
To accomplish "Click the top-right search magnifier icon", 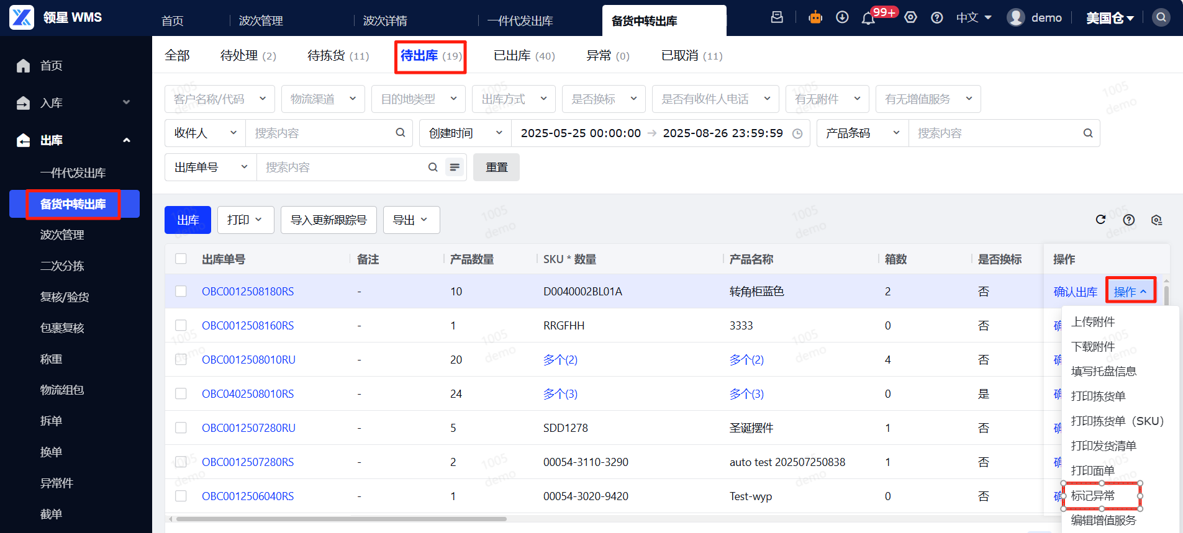I will pos(1161,17).
